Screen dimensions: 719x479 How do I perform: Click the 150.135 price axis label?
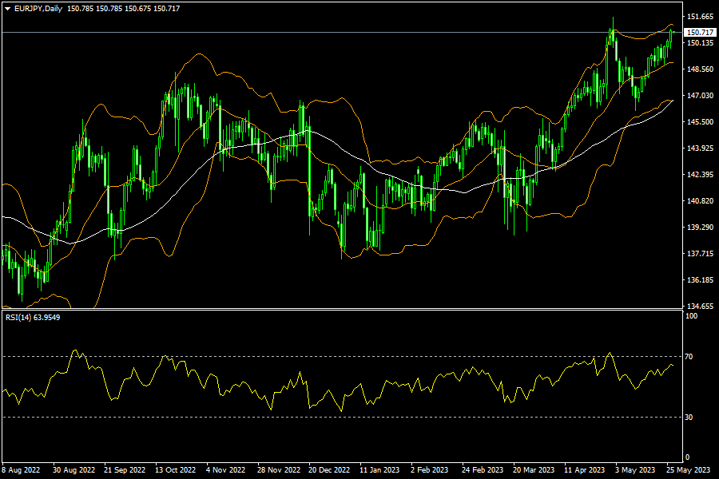(700, 43)
